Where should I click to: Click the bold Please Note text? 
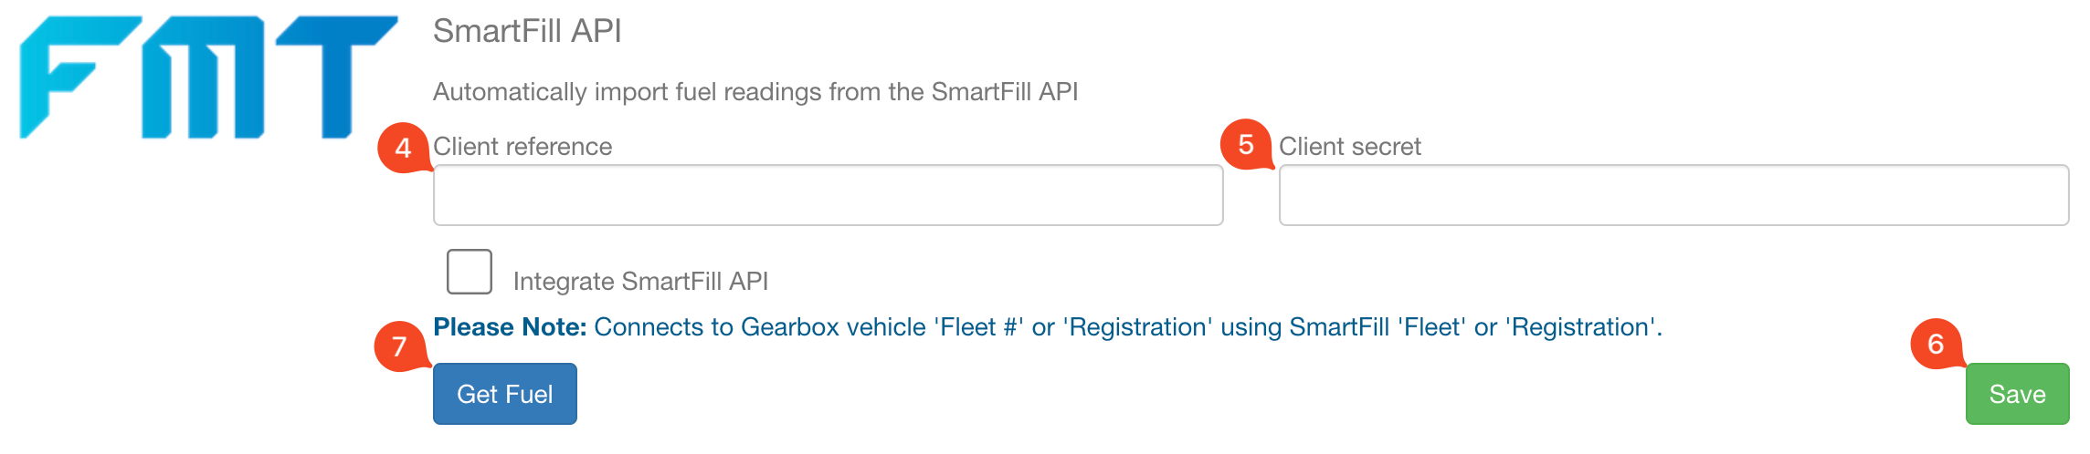coord(510,327)
